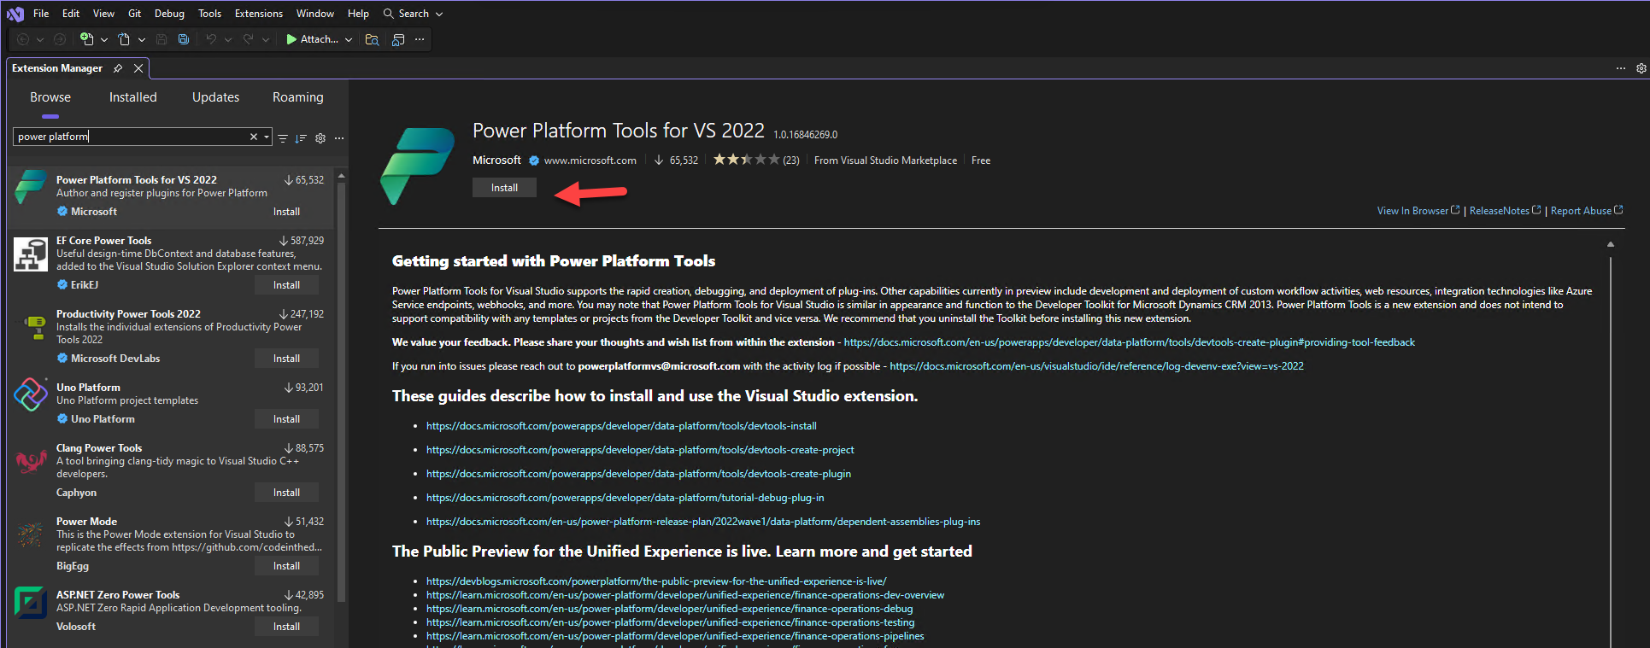Switch to the Installed tab
The width and height of the screenshot is (1650, 648).
132,97
